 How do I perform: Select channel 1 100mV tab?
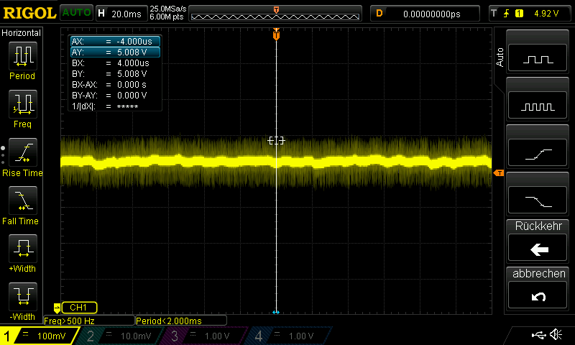(x=40, y=336)
